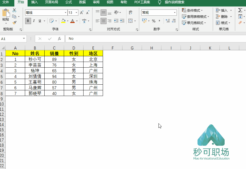Open 操作说明搜索 search box
Image resolution: width=246 pixels, height=169 pixels.
(174, 2)
